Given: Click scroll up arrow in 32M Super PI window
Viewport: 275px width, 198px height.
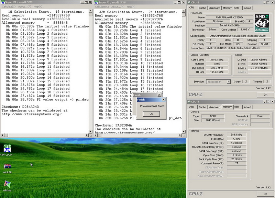Looking at the screenshot, I should [184, 11].
